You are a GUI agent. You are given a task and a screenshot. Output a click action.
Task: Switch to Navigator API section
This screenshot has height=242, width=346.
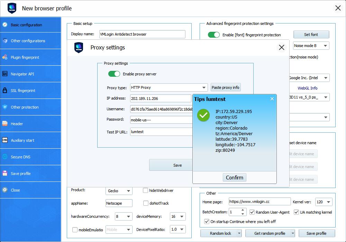click(x=30, y=74)
